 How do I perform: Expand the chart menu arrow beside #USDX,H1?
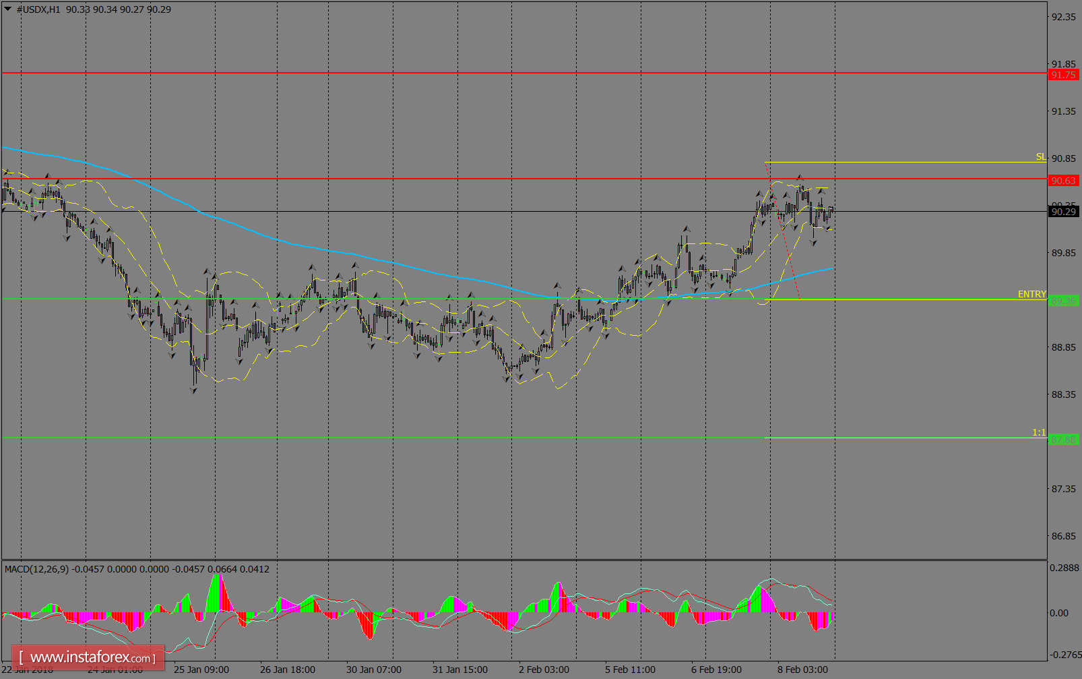pos(7,9)
